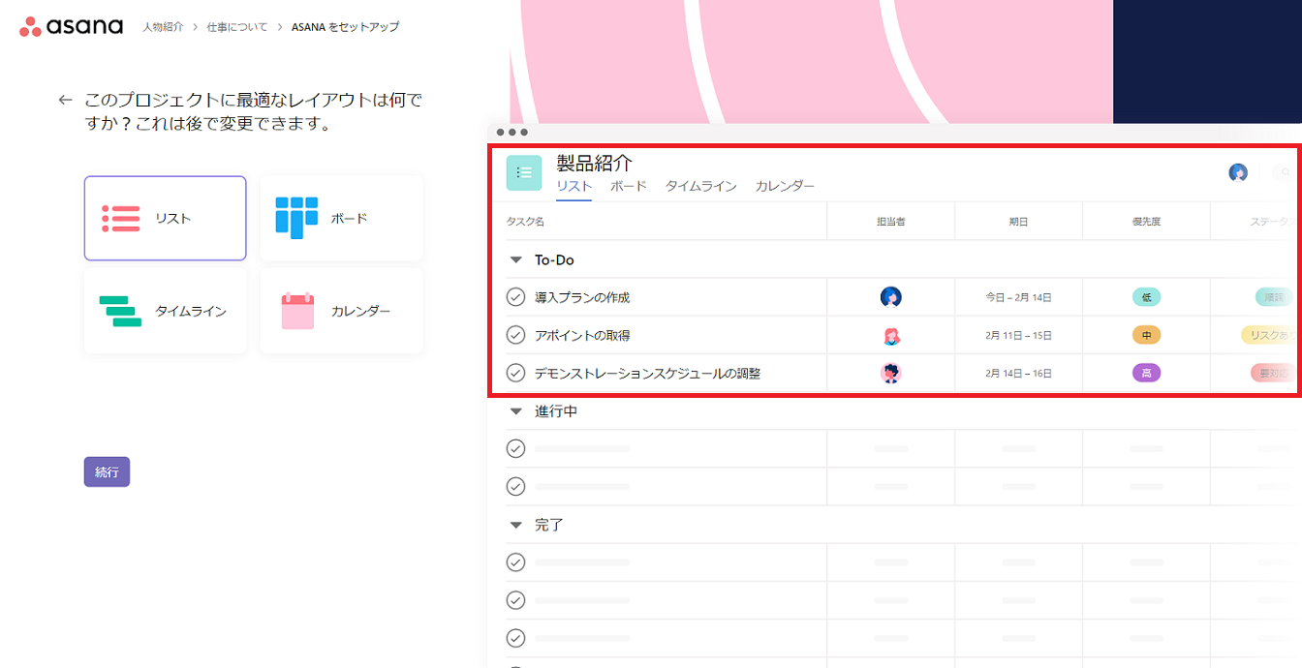Click the 期日 column header
1302x668 pixels.
tap(1018, 222)
